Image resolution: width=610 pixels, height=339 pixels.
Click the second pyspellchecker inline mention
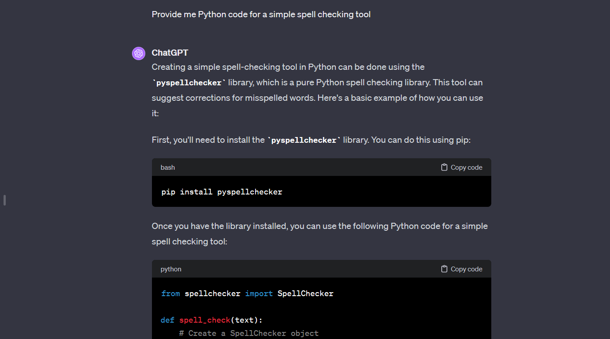(x=303, y=140)
